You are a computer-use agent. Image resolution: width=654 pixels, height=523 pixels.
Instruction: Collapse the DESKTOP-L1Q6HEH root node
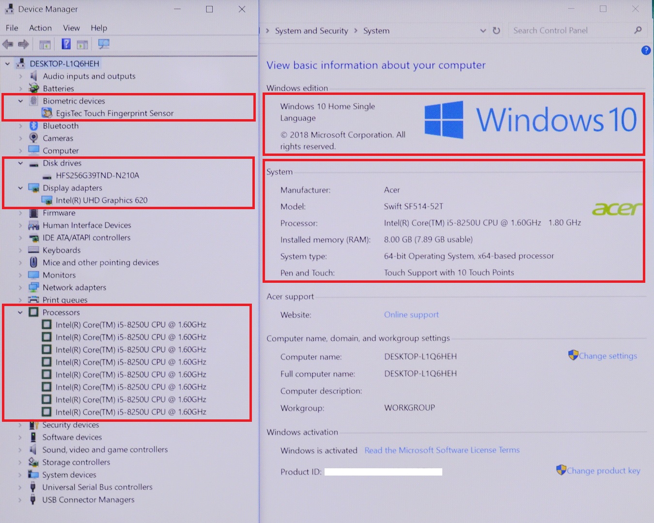coord(8,63)
